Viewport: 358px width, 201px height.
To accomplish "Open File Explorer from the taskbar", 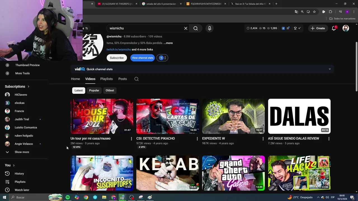I will (x=104, y=197).
